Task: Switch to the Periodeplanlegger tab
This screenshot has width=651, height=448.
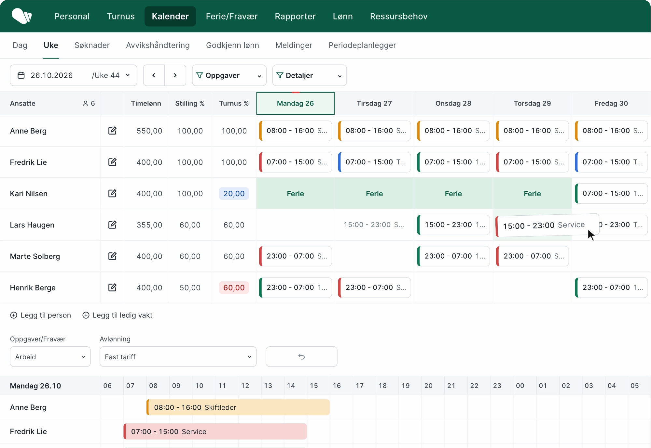Action: [x=362, y=45]
